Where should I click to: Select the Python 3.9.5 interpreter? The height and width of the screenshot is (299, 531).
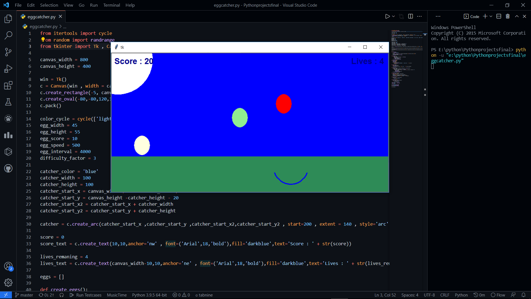[149, 295]
